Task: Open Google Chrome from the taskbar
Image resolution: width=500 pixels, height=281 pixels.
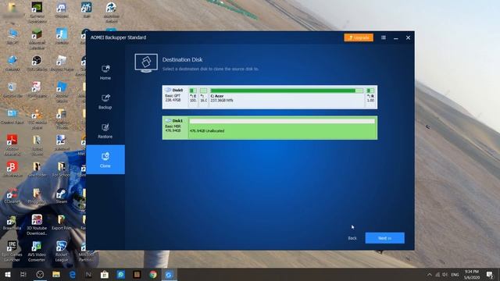Action: point(153,274)
